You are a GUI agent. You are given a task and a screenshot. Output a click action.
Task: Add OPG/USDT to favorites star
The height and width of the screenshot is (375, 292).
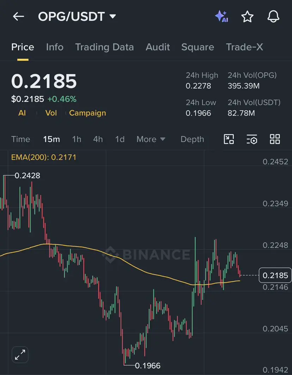coord(247,17)
